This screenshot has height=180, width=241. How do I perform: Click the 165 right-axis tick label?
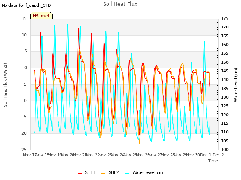coord(225,36)
